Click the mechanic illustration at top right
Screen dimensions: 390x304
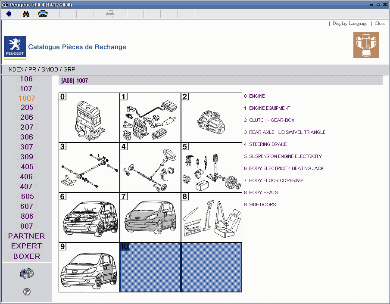366,45
